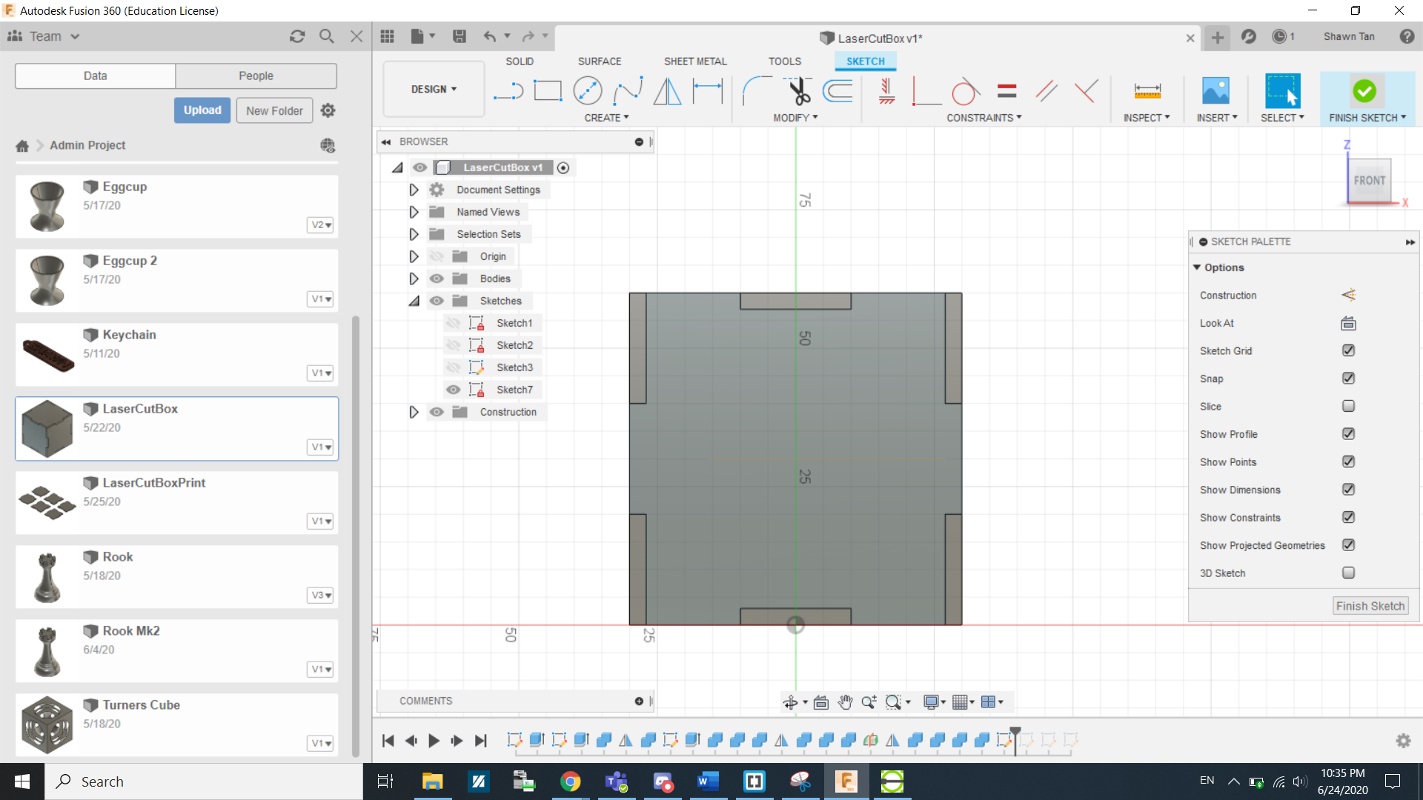Expand the Bodies folder
The height and width of the screenshot is (800, 1423).
(414, 279)
